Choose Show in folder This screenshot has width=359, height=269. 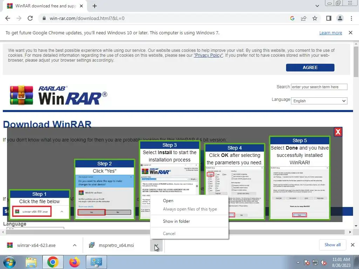click(x=176, y=221)
